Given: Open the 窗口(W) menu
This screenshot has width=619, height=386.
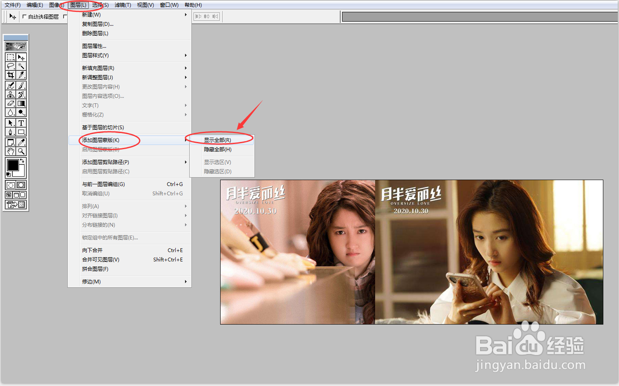Looking at the screenshot, I should pyautogui.click(x=169, y=5).
